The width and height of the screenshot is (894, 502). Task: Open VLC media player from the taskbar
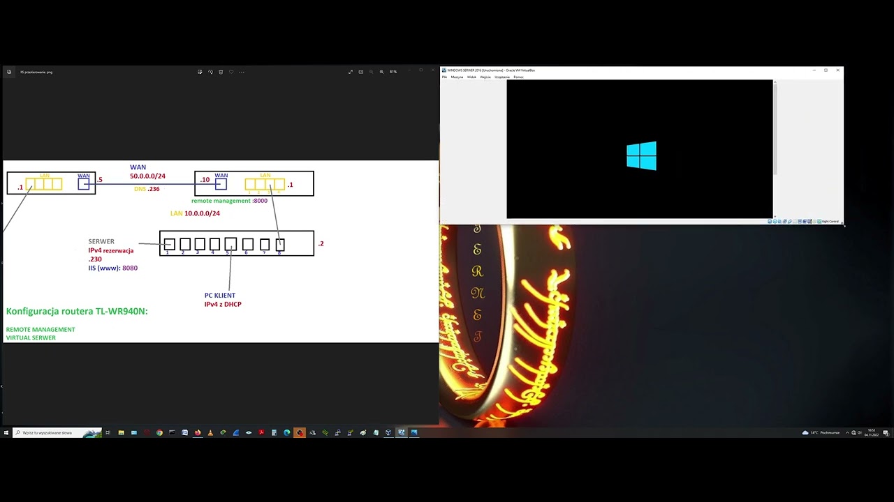210,432
